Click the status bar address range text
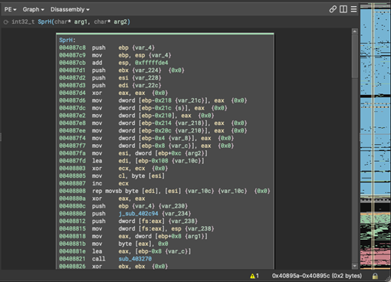 point(317,276)
